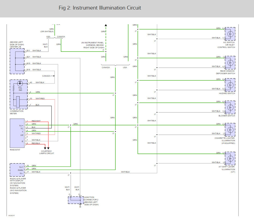
Task: Click the 'CENTER J/B' label
Action: tap(15, 47)
